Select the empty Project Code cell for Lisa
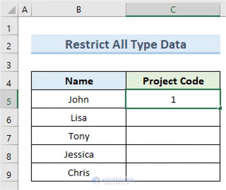 tap(173, 118)
